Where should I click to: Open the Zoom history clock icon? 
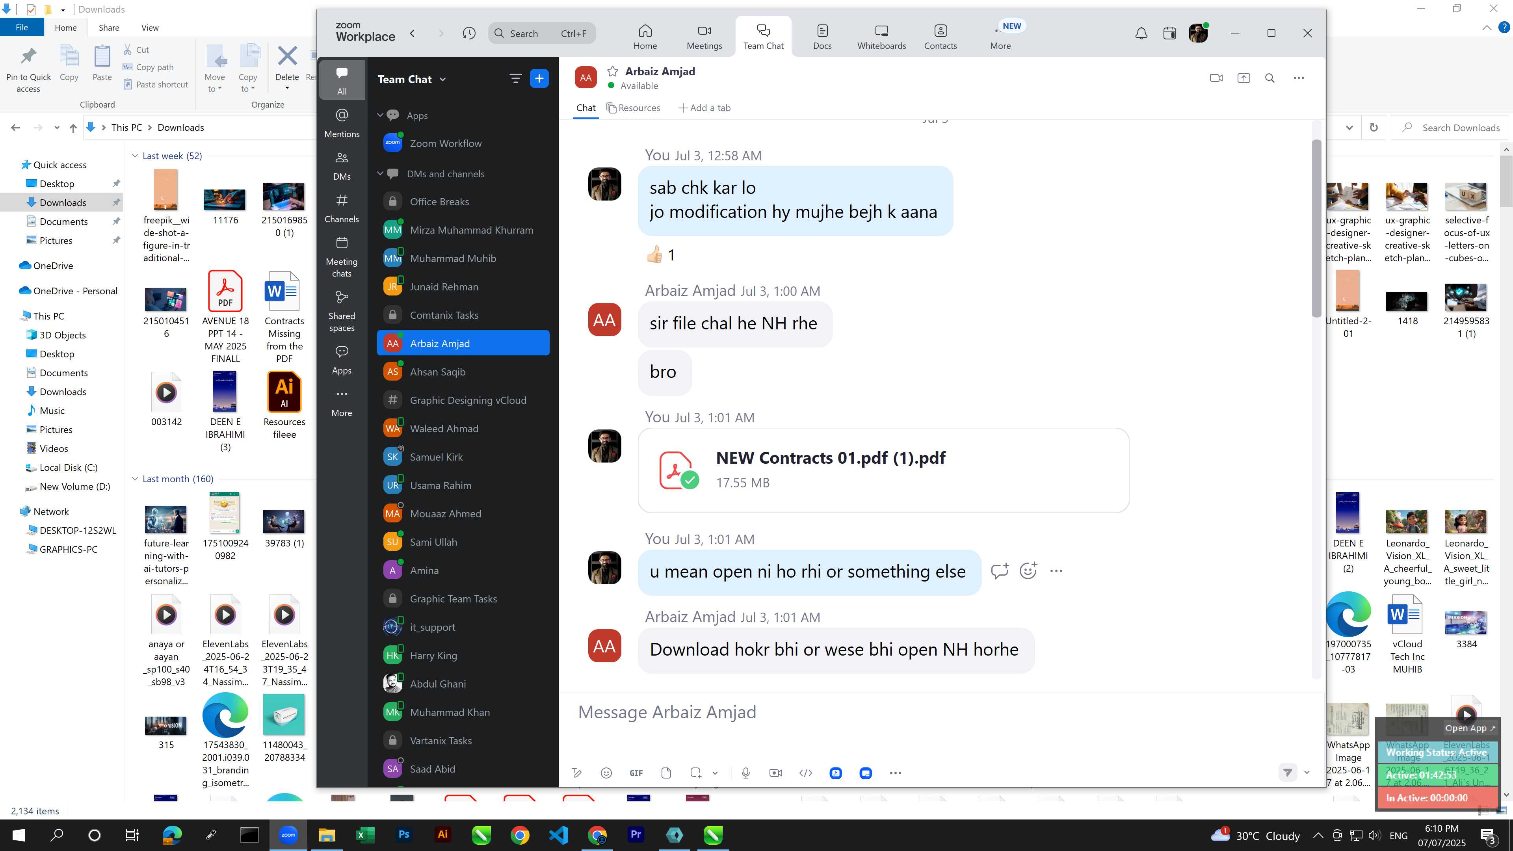pyautogui.click(x=469, y=33)
